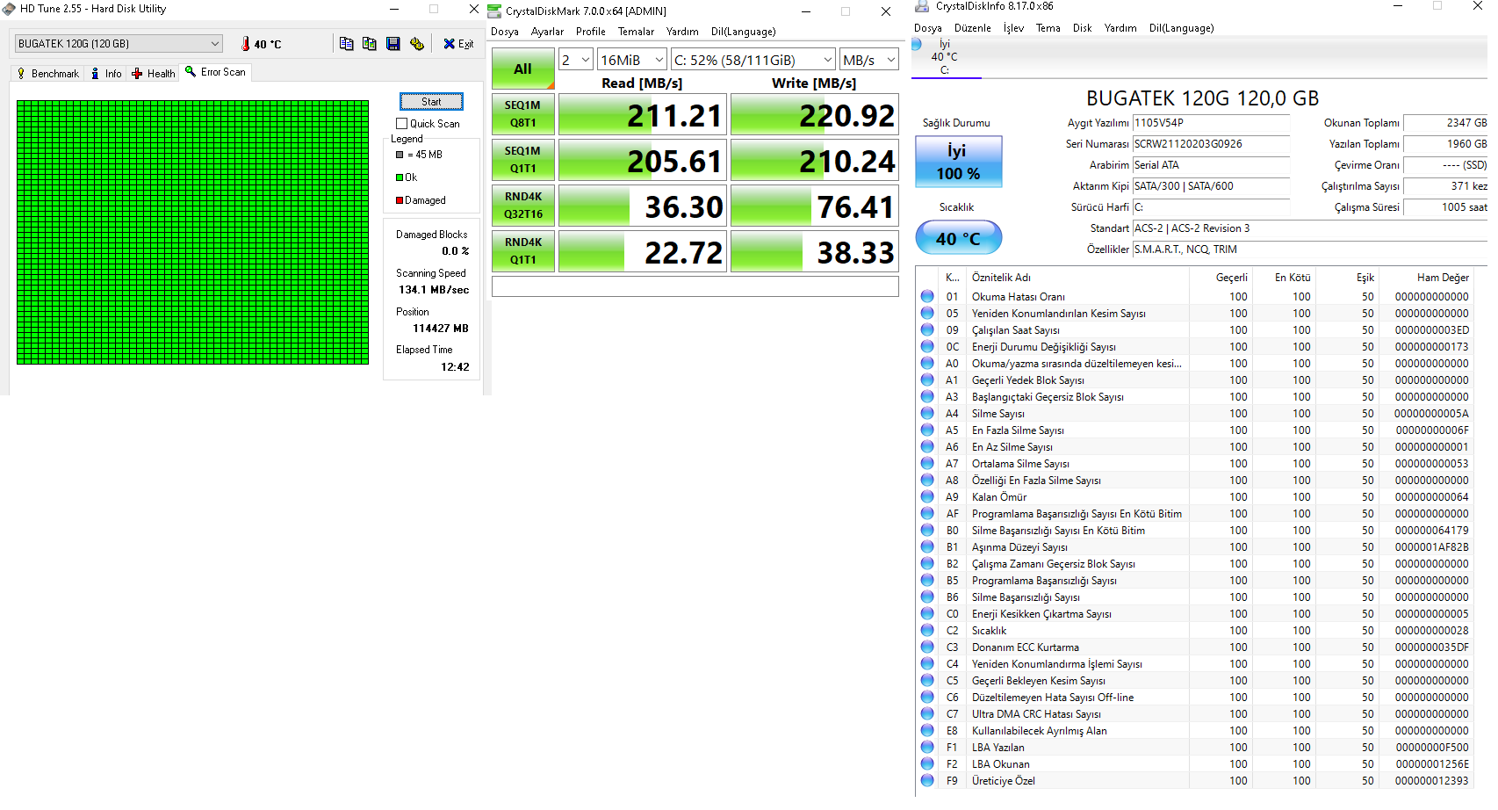Open the Profile menu in CrystalDiskMark
This screenshot has height=810, width=1498.
[x=591, y=32]
